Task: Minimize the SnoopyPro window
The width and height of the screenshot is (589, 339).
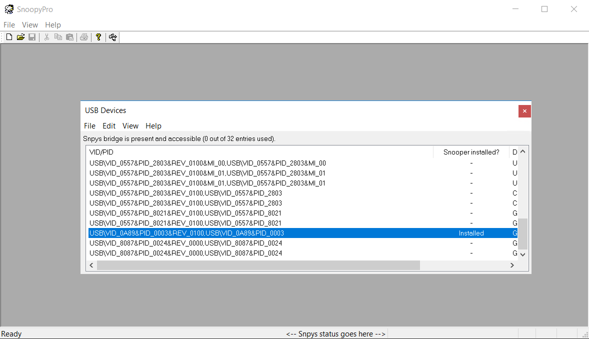Action: coord(515,9)
